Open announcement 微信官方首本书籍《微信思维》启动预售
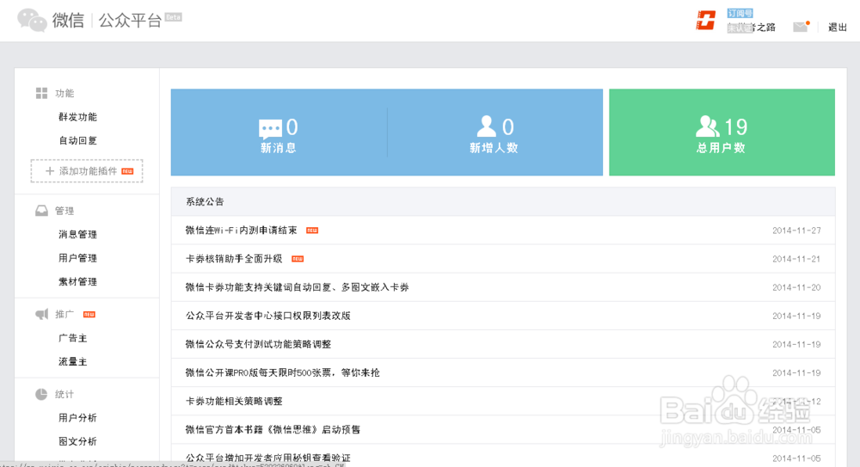The height and width of the screenshot is (467, 860). click(273, 430)
